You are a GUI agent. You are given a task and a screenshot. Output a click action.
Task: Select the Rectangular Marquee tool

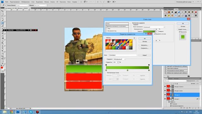tap(2, 14)
